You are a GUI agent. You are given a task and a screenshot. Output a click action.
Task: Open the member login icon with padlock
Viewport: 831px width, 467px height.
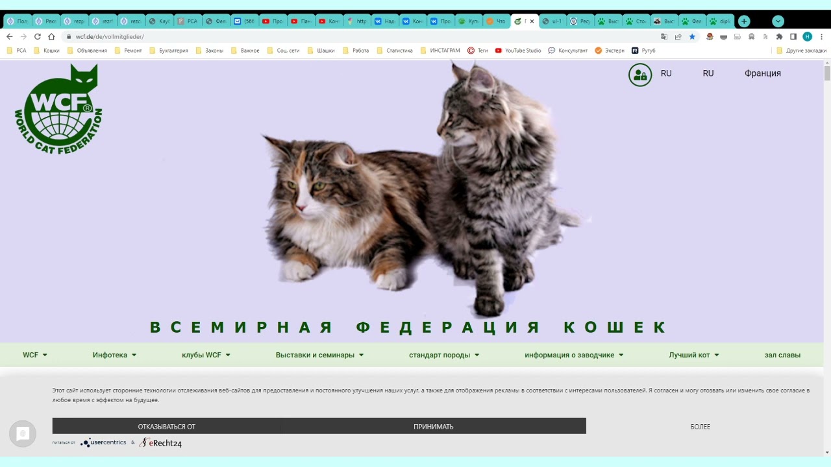[x=640, y=75]
